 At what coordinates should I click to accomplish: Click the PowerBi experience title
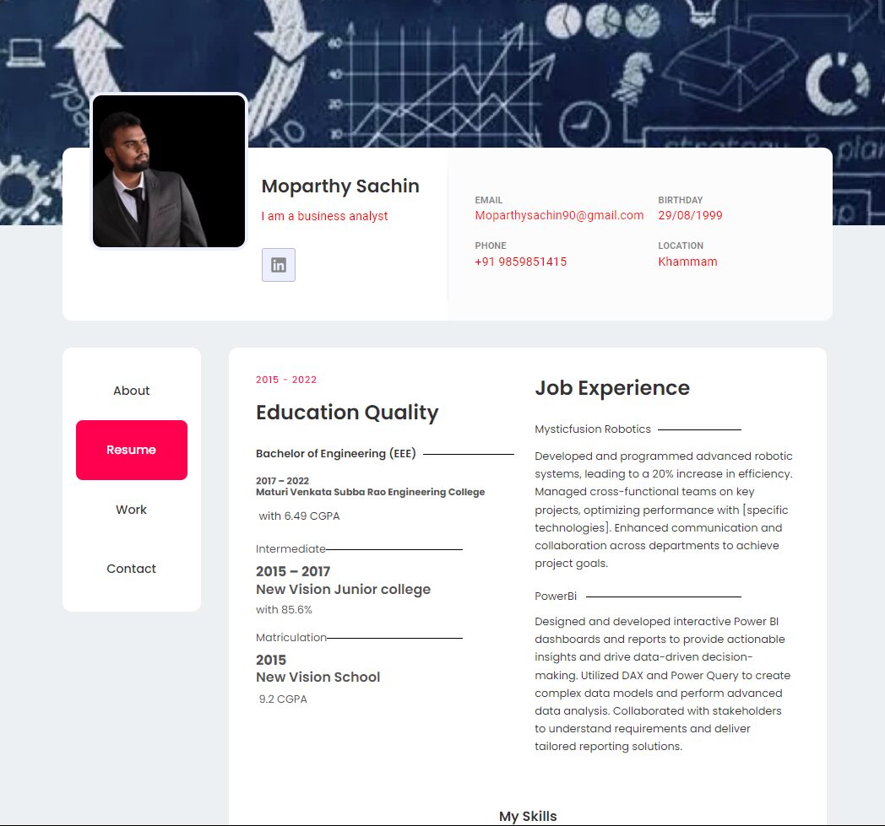[x=556, y=597]
